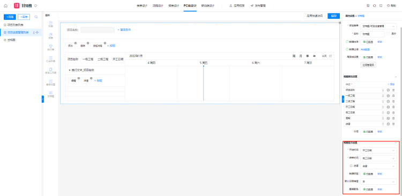
Task: Open the 默认日期维度 dropdown
Action: tap(378, 182)
